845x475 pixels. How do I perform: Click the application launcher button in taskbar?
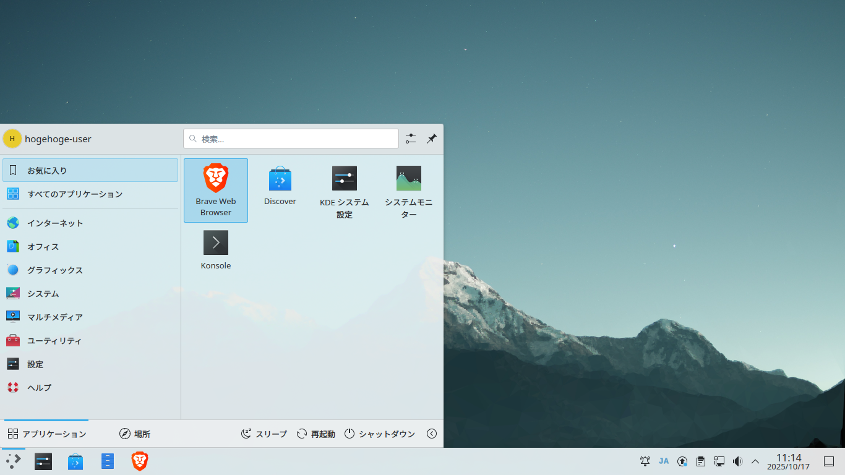point(13,461)
